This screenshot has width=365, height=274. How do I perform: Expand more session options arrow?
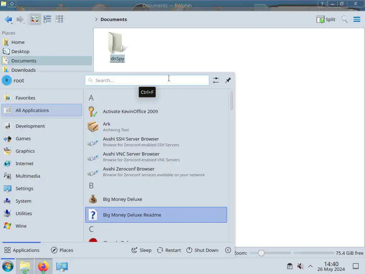tap(228, 250)
